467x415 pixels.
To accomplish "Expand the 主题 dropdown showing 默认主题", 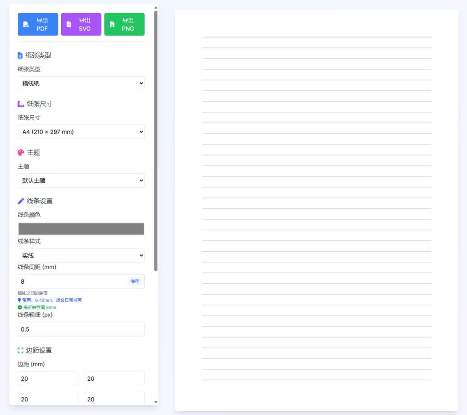I will (81, 181).
